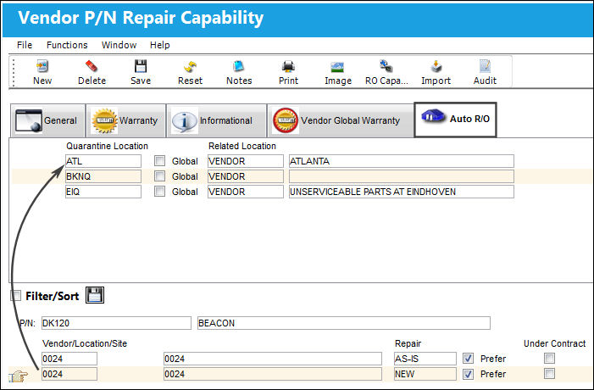
Task: Open RO Capability toolbar icon
Action: point(386,66)
